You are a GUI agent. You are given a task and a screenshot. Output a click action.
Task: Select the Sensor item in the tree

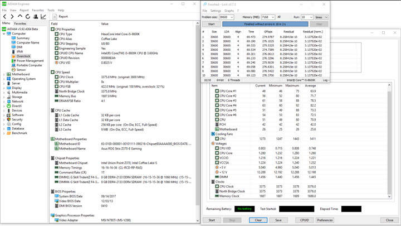click(21, 70)
